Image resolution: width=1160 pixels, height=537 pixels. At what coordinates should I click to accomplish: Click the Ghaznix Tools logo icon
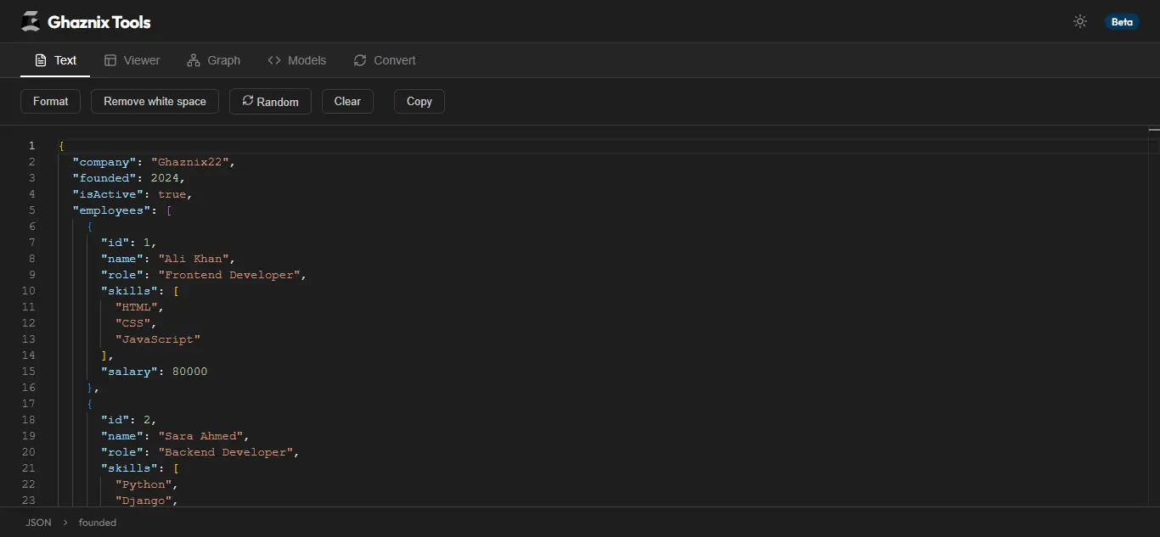pos(30,21)
